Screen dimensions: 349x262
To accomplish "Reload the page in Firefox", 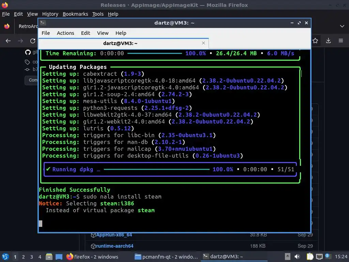I will [x=33, y=41].
